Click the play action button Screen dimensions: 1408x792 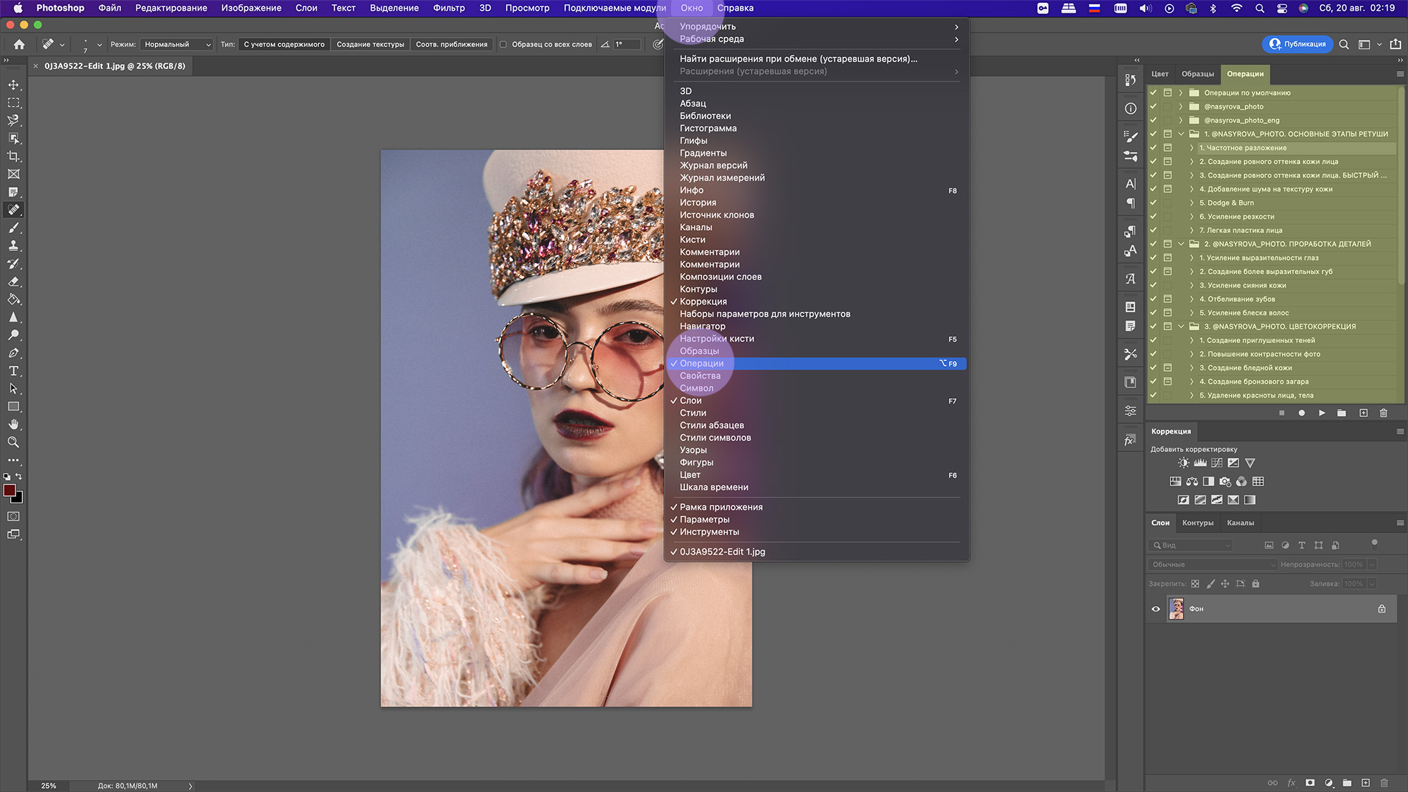1321,413
